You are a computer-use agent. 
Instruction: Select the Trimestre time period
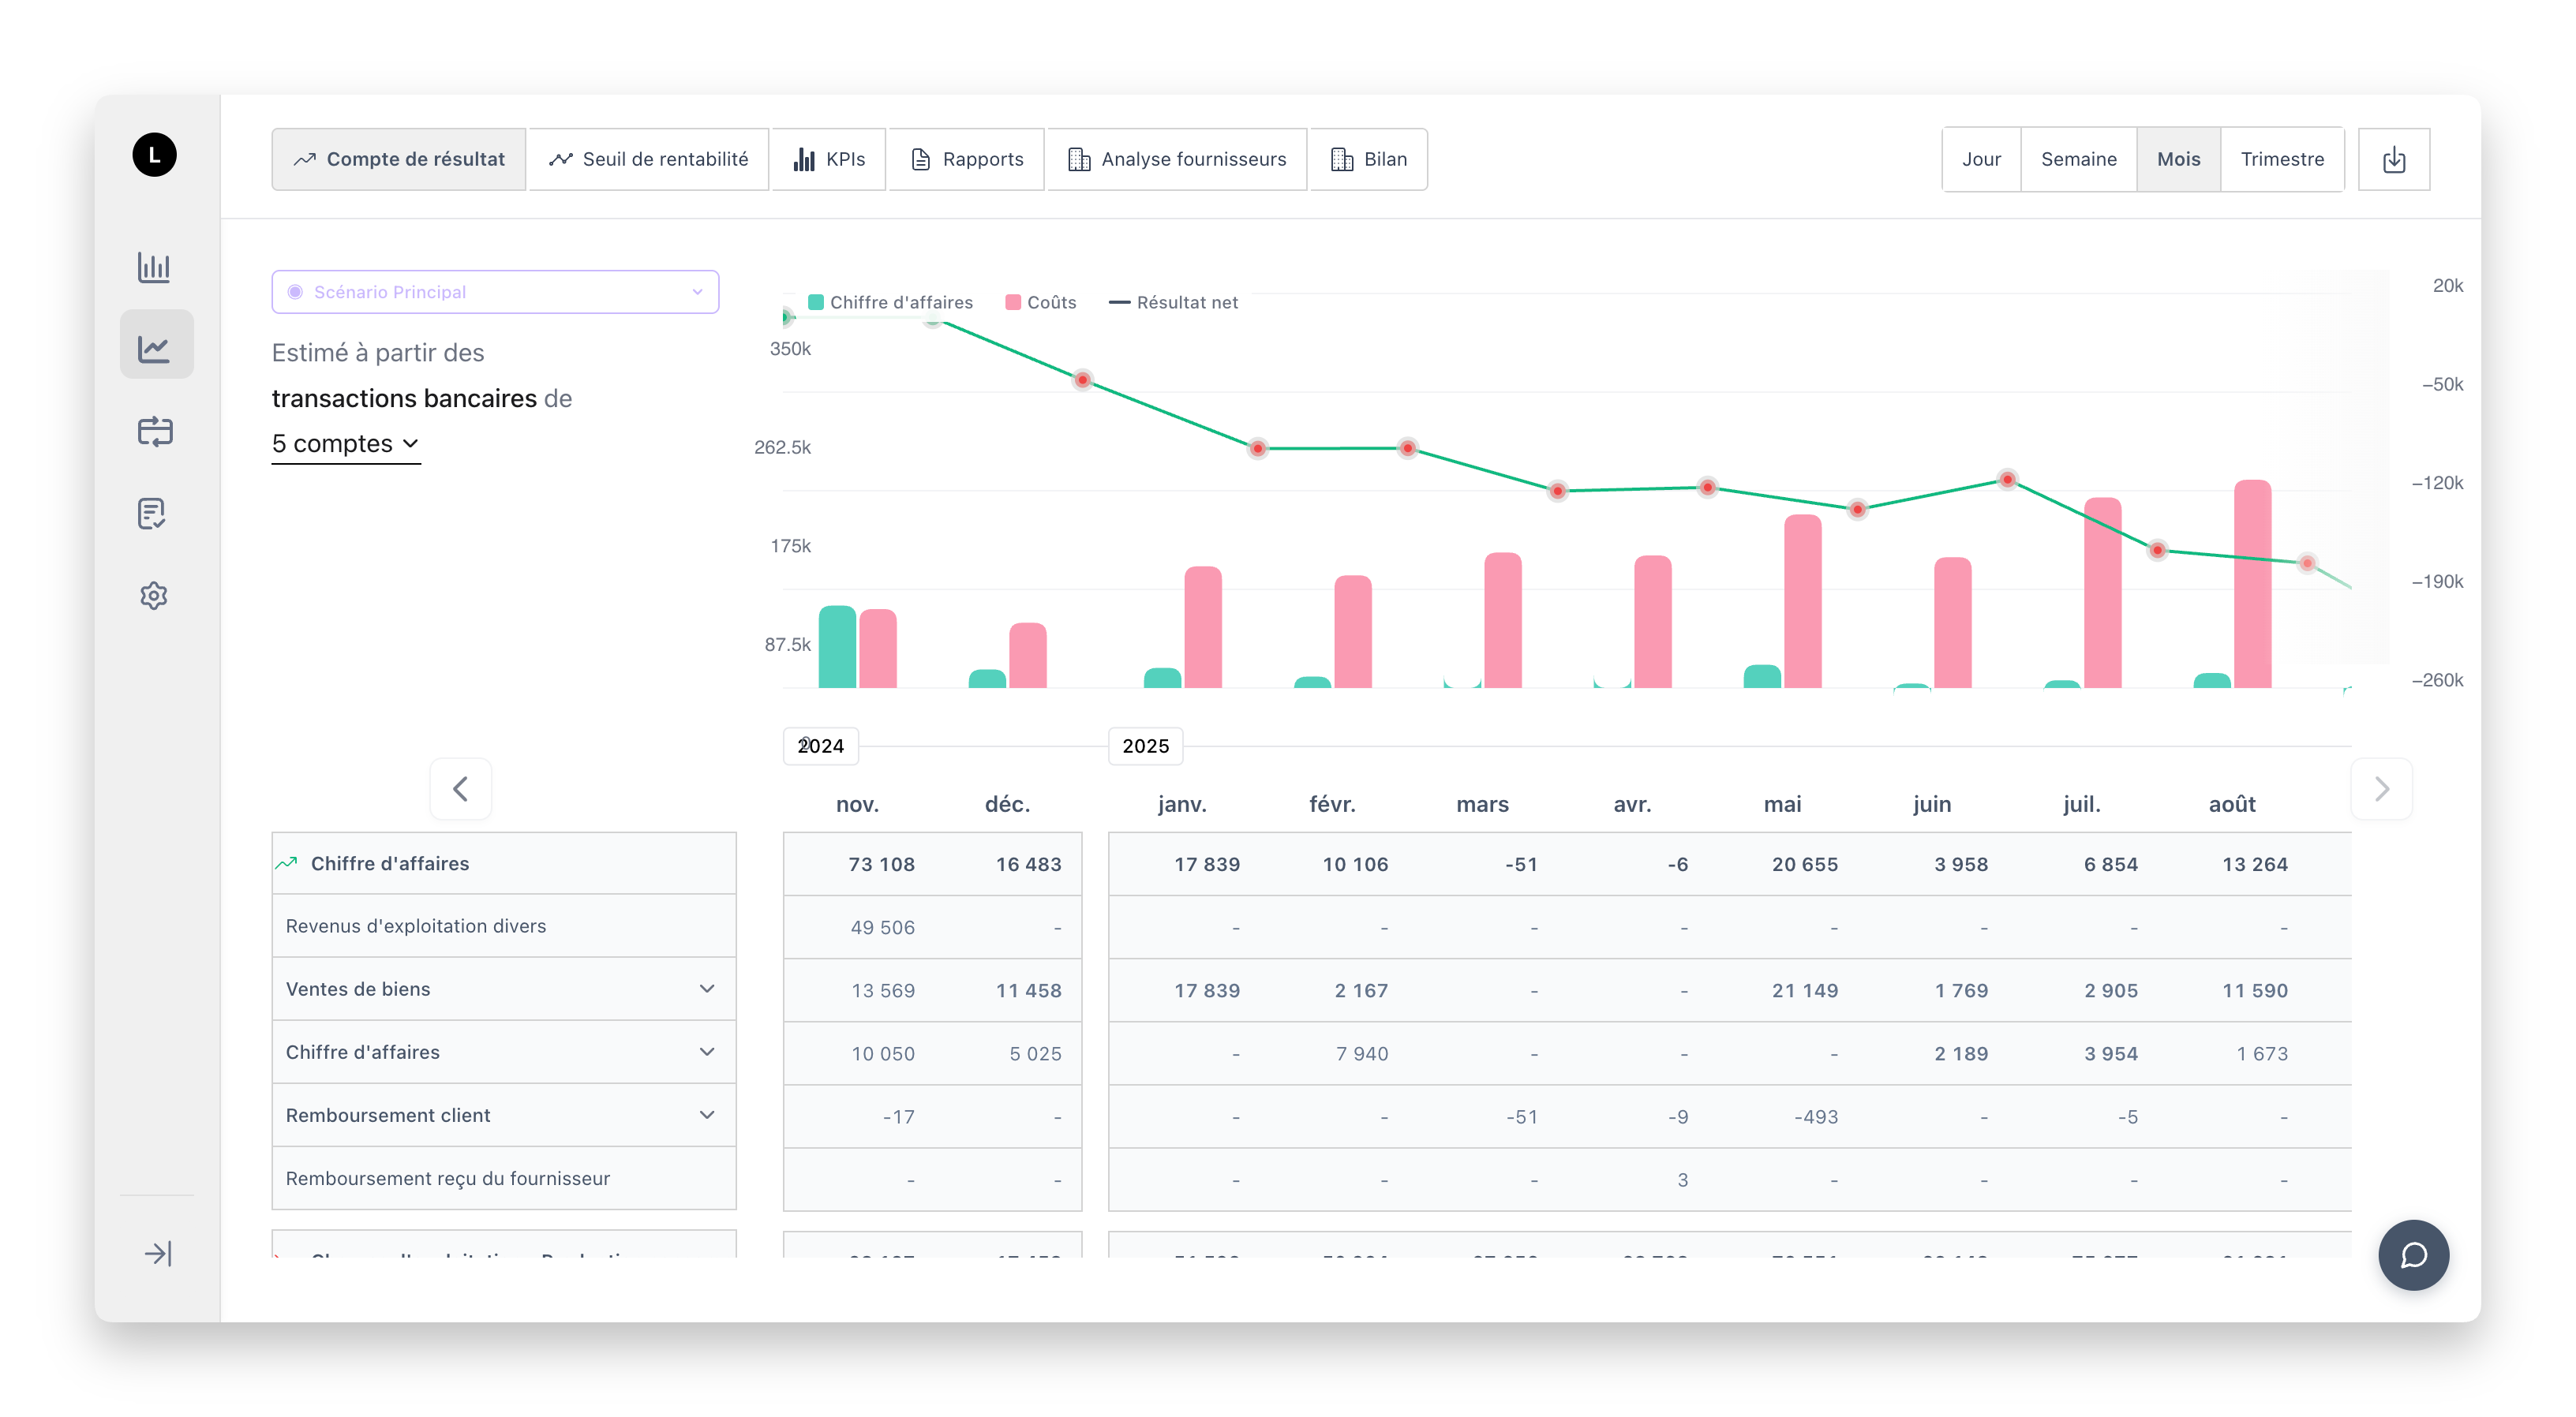click(x=2283, y=158)
